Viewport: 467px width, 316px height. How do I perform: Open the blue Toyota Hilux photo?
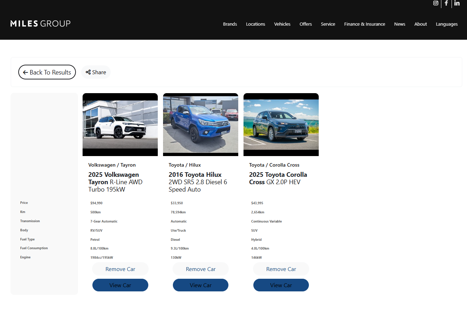201,125
